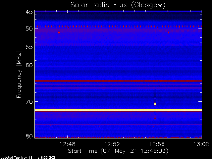Click the dark red spot below the yellow band
The image size is (212, 159).
pyautogui.click(x=155, y=118)
